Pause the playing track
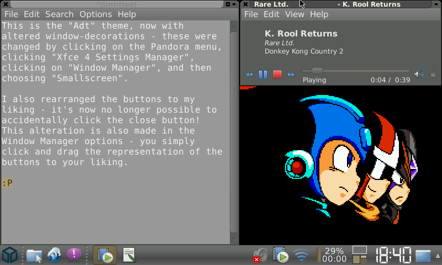 [263, 75]
